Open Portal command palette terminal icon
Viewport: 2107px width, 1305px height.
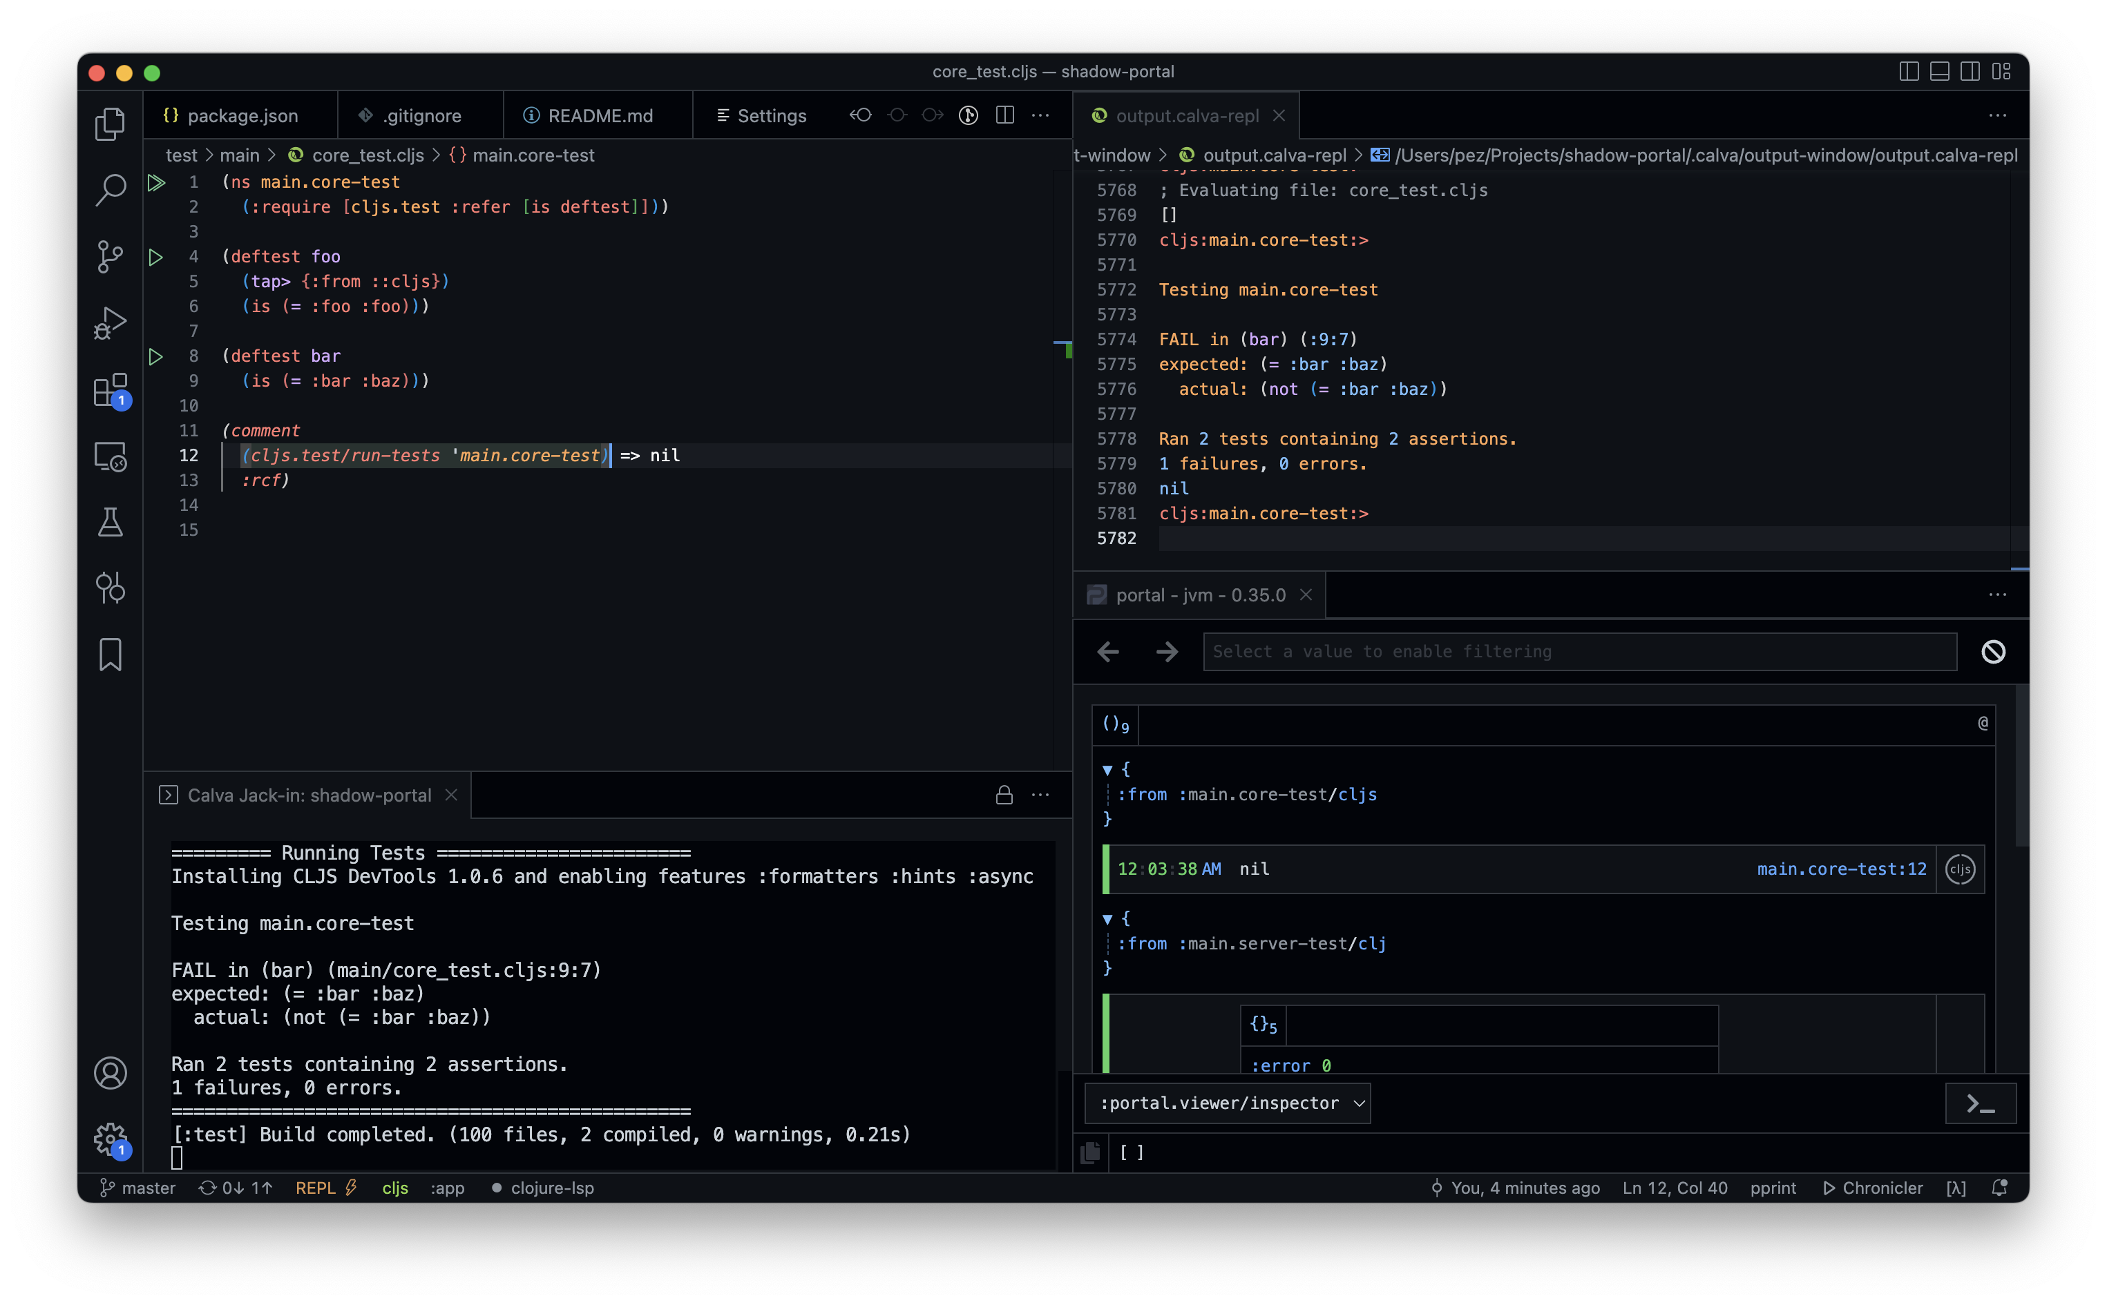(1980, 1104)
